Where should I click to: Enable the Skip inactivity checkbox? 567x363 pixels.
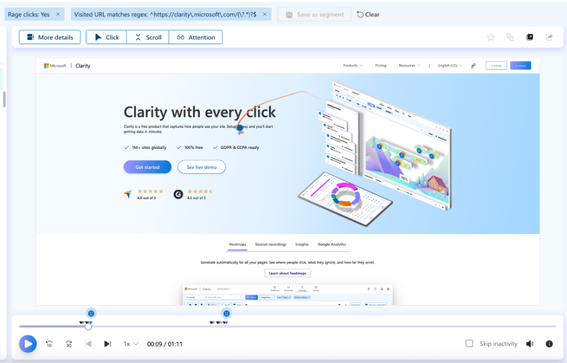pos(469,344)
